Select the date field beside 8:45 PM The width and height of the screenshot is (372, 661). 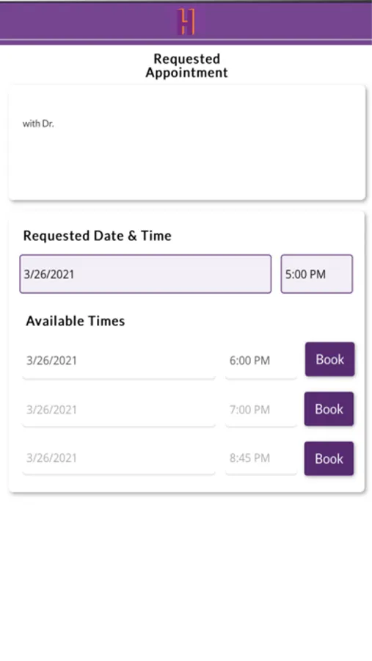(119, 458)
